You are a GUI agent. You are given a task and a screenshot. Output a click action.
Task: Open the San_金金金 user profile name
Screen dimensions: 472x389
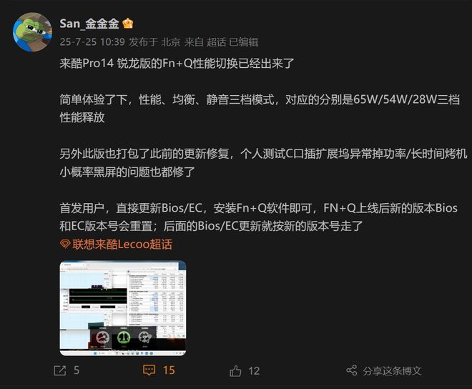point(89,24)
